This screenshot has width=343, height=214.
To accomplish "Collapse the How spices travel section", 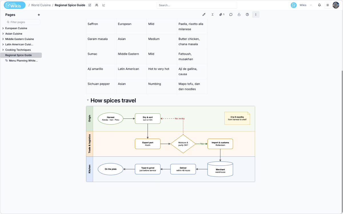I will coord(88,100).
